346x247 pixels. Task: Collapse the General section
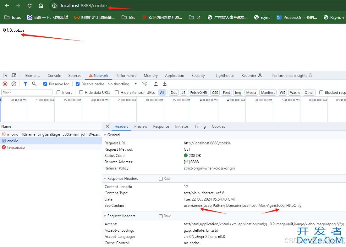113,135
